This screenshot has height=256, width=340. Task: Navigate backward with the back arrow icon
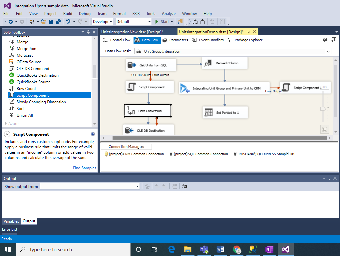click(10, 21)
